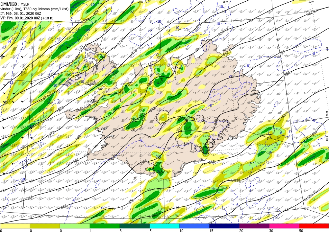
Task: Click the "20W" longitude label
Action: 140,2
